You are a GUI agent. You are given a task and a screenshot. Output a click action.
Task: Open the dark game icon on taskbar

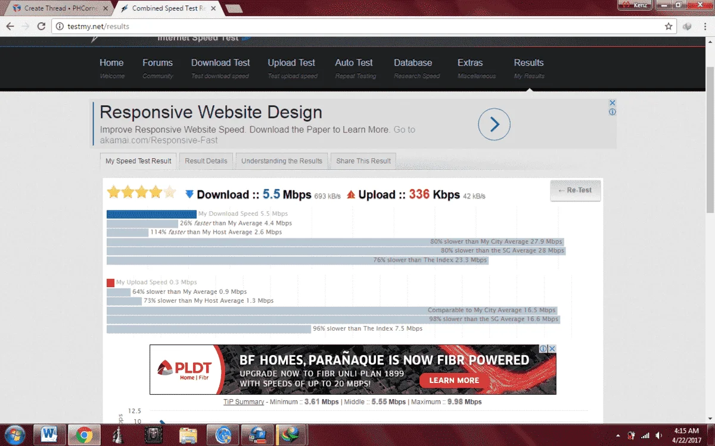[x=154, y=435]
